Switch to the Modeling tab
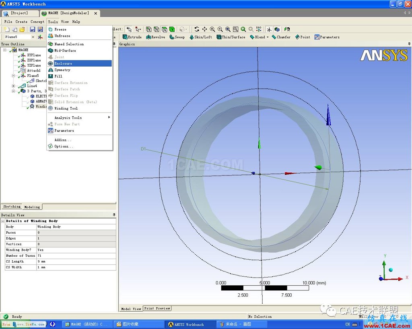The image size is (412, 329). (32, 207)
